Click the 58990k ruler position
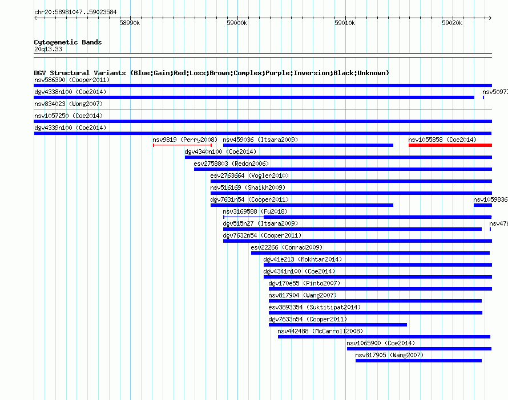Image resolution: width=508 pixels, height=400 pixels. coord(130,23)
